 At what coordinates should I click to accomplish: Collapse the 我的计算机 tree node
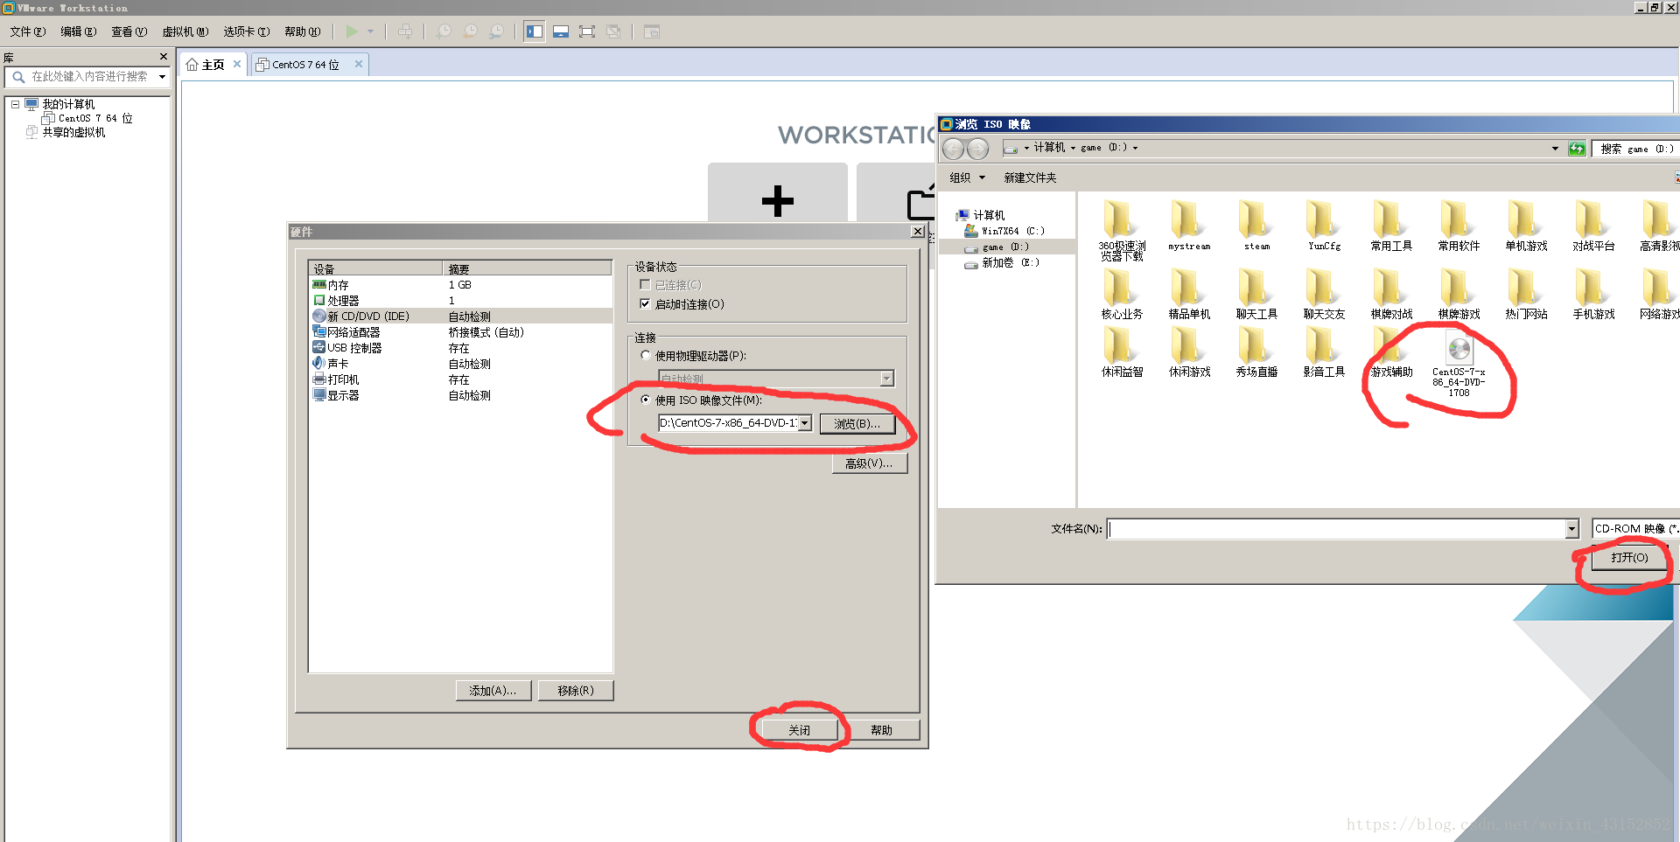point(15,104)
